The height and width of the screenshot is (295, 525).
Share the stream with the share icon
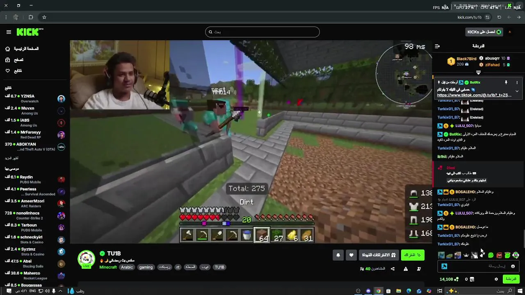point(393,269)
